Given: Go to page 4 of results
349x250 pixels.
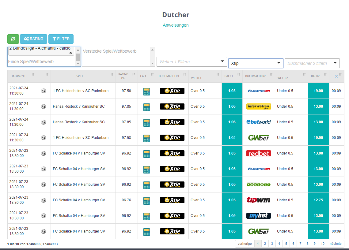Looking at the screenshot, I should pos(279,244).
